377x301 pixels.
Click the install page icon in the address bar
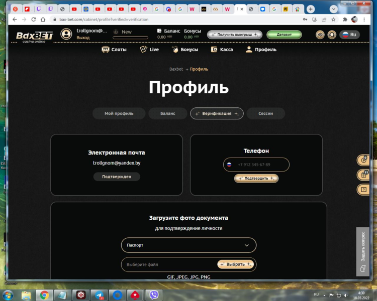pos(315,20)
